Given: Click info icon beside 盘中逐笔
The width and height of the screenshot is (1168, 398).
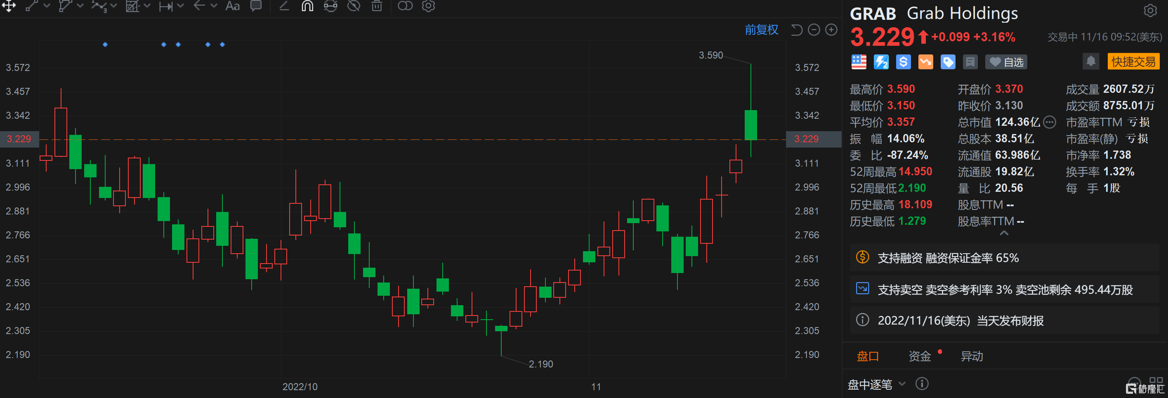Looking at the screenshot, I should pyautogui.click(x=922, y=384).
